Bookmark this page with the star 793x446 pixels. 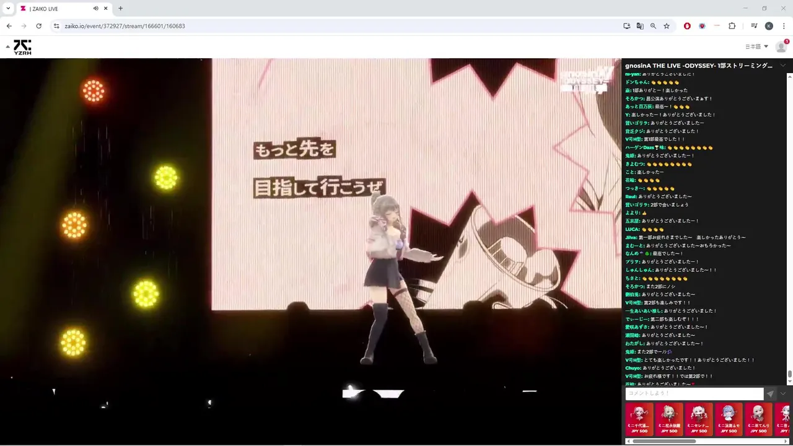click(667, 26)
